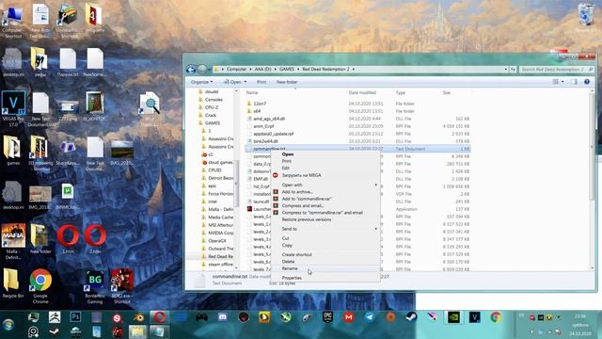
Task: Select Crack folder in navigation tree
Action: click(x=211, y=115)
